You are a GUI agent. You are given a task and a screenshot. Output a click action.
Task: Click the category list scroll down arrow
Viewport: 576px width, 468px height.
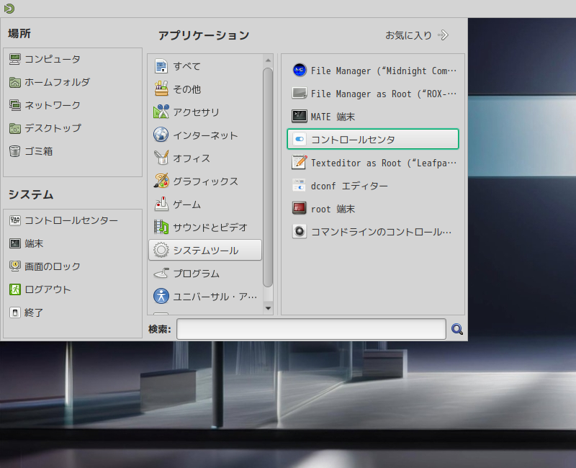tap(268, 308)
